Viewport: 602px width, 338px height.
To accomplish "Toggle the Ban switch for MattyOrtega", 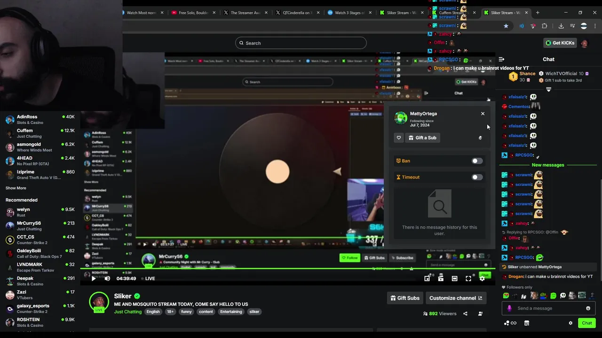I will click(477, 161).
